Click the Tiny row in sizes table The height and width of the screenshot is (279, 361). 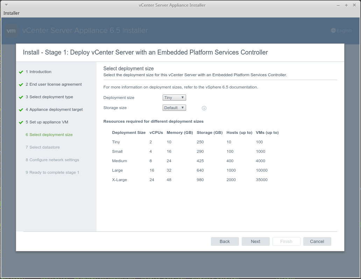(x=195, y=142)
